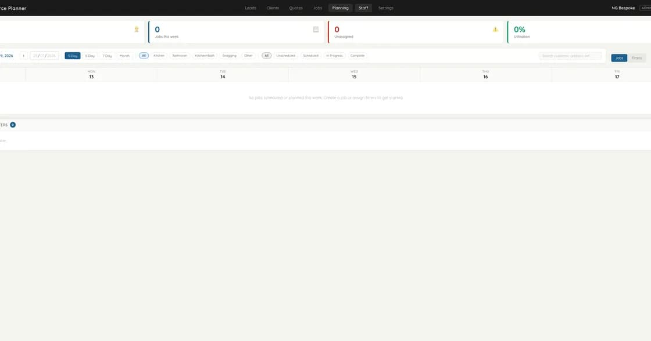651x341 pixels.
Task: Click the Jobs this week stat card
Action: (236, 32)
